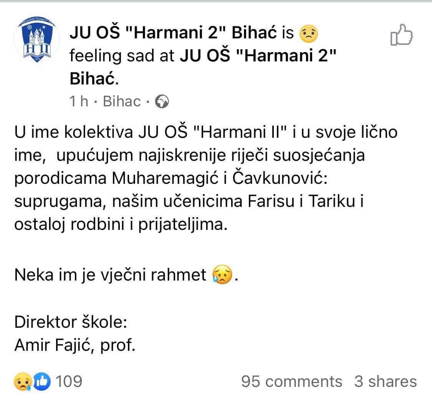Like the post with the thumbs-up outline icon

click(x=401, y=36)
